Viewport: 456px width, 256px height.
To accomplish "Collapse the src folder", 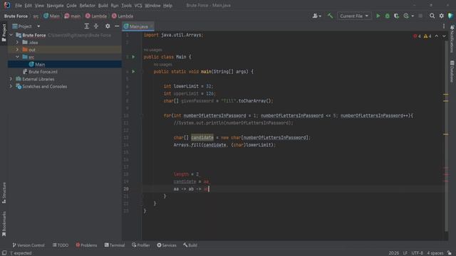I will click(17, 57).
